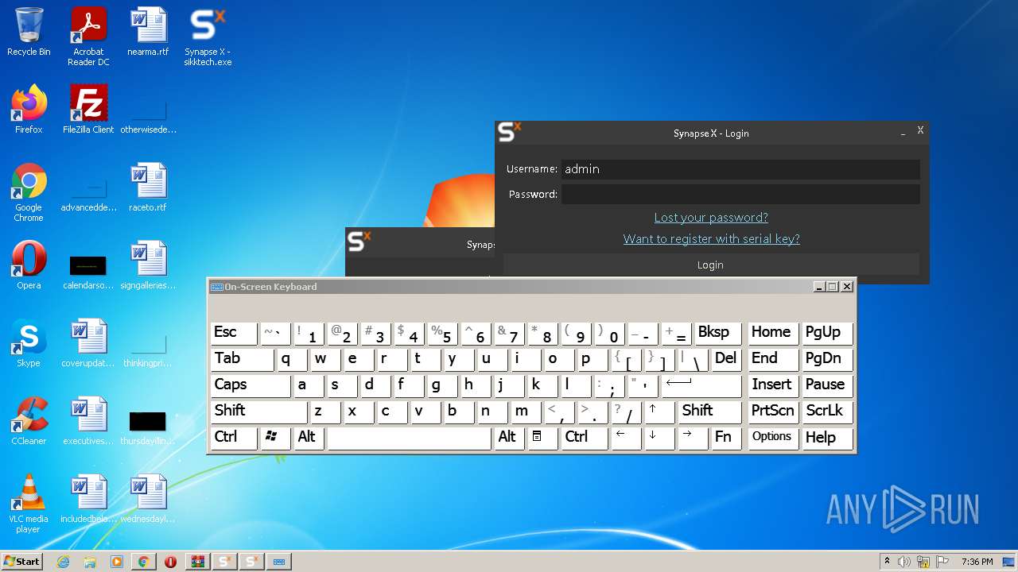The width and height of the screenshot is (1018, 572).
Task: Toggle the ScrLk key
Action: 827,412
